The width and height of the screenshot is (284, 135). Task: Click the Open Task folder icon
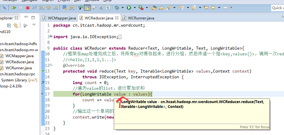(x=161, y=8)
